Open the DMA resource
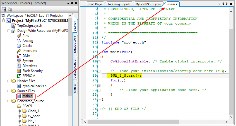 [26, 56]
